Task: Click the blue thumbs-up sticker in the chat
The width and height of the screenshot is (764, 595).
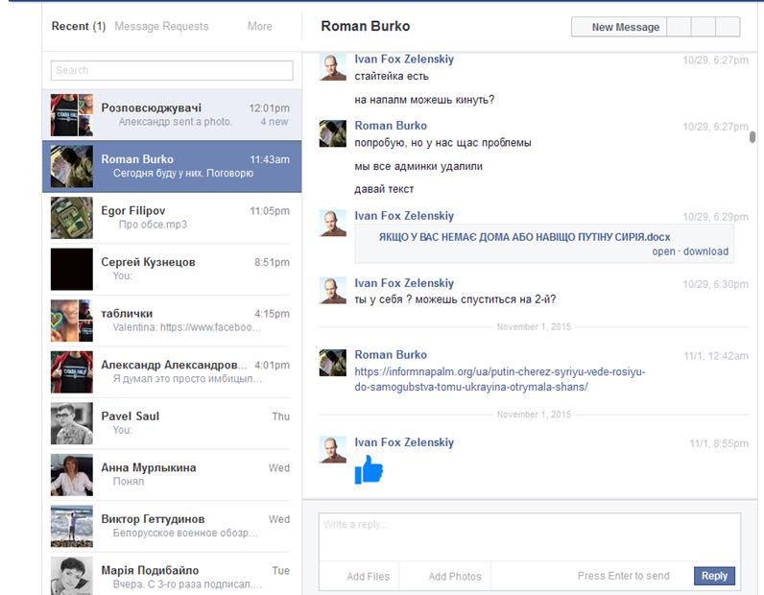Action: 369,469
